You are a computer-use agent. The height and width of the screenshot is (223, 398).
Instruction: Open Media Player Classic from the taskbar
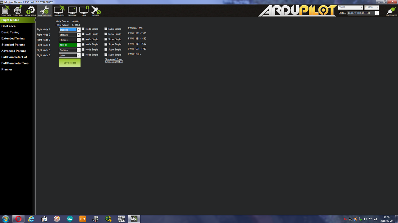44,219
